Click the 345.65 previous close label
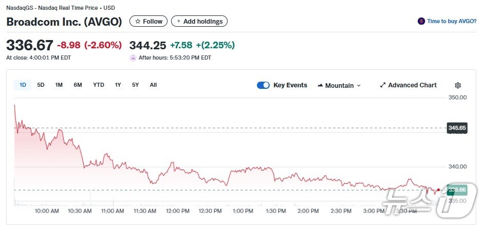This screenshot has height=225, width=484. [x=457, y=128]
